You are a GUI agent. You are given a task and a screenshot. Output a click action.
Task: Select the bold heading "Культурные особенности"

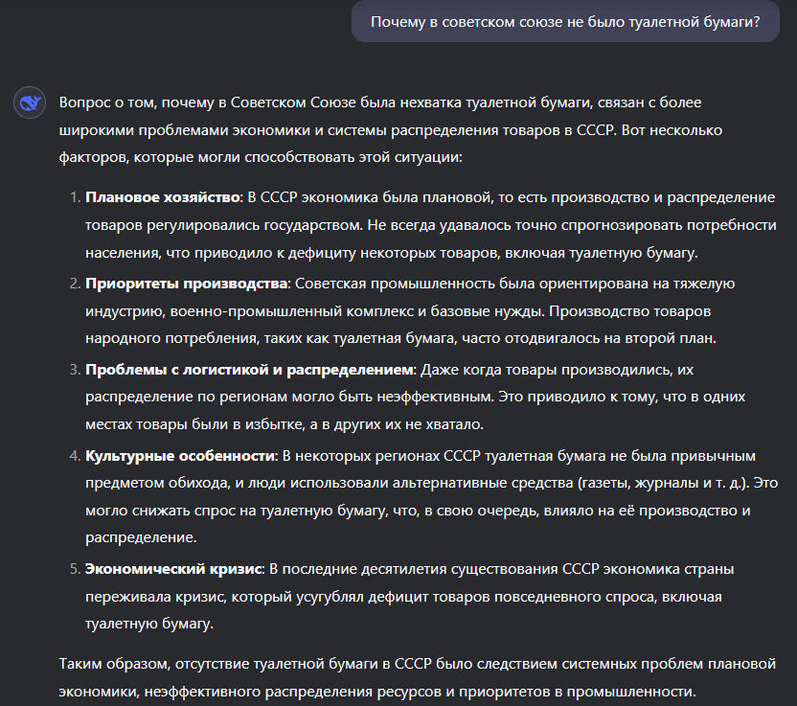pyautogui.click(x=181, y=455)
